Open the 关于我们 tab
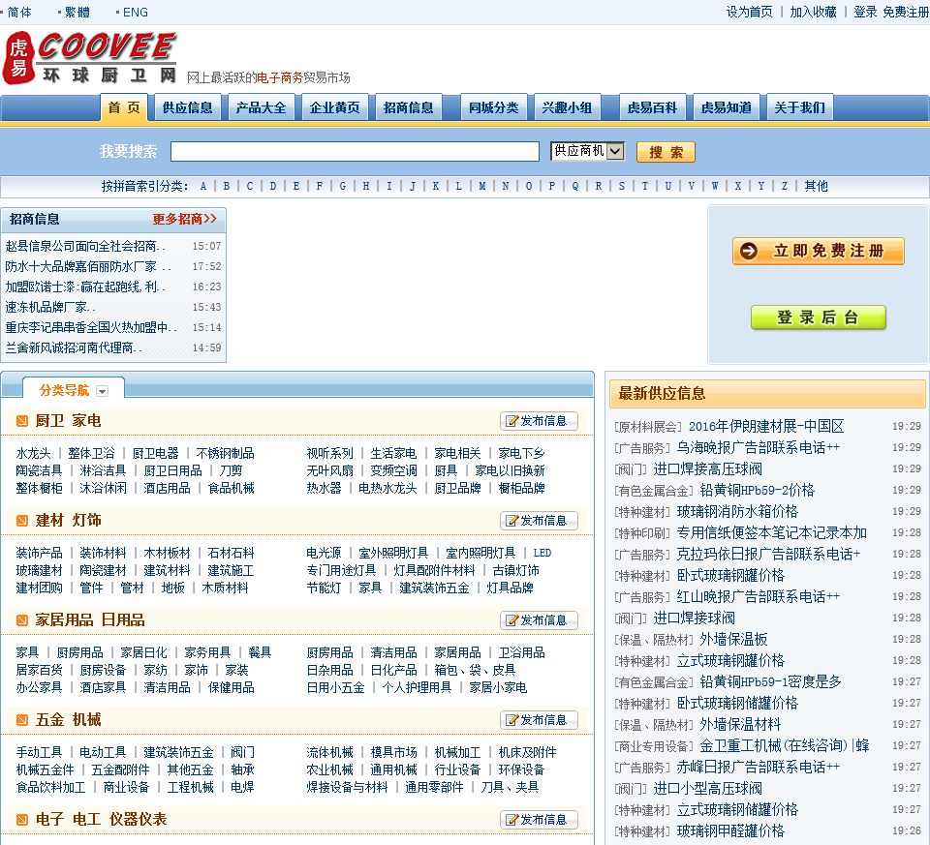The image size is (930, 845). [799, 107]
